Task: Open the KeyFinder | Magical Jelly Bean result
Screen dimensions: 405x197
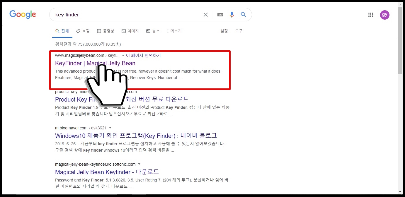Action: point(95,63)
